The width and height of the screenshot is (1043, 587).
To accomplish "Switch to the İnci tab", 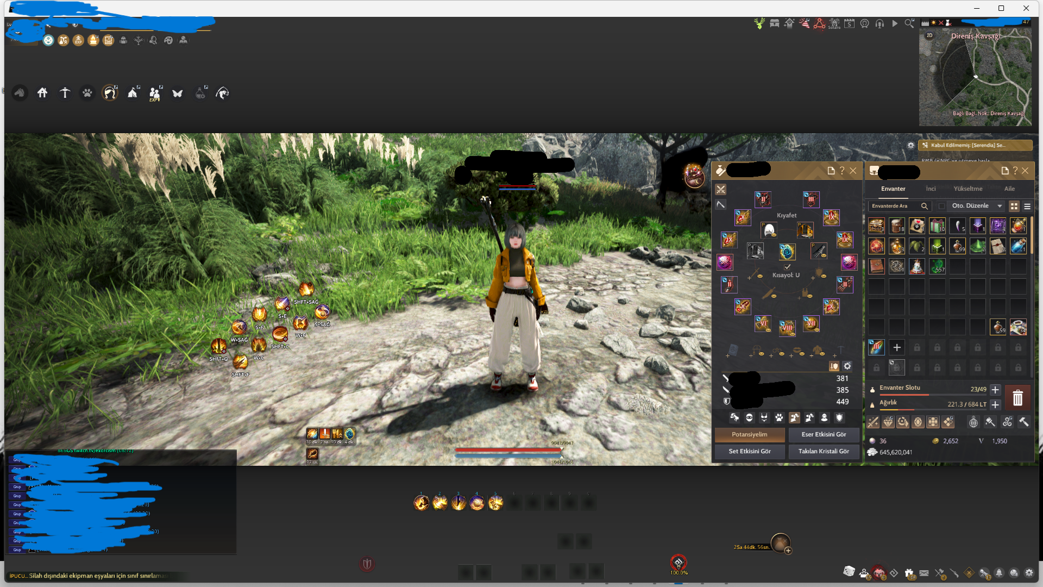I will click(931, 189).
